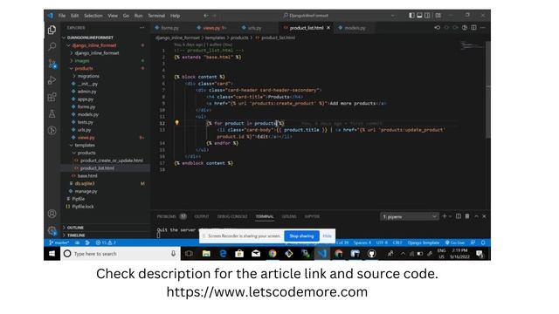Maximize the panel with the caret-up icon

point(476,216)
